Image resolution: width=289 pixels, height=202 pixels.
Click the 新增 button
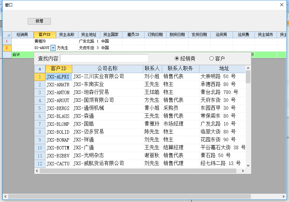tap(40, 21)
